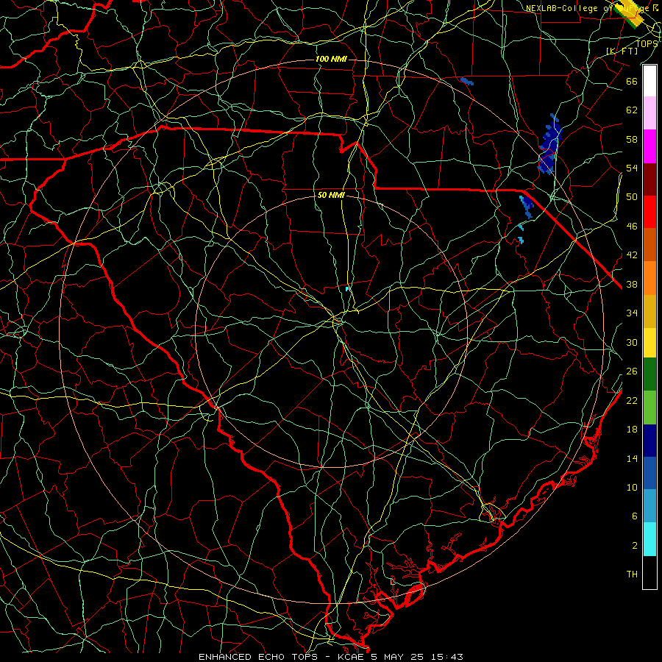662x662 pixels.
Task: Click the 100 NMI range ring label
Action: pyautogui.click(x=331, y=59)
